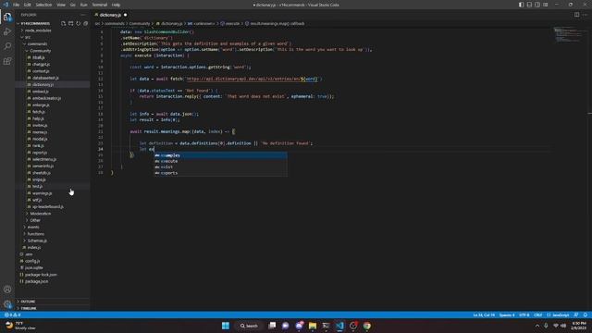Open the Accounts menu icon
This screenshot has height=333, width=592.
pos(7,290)
